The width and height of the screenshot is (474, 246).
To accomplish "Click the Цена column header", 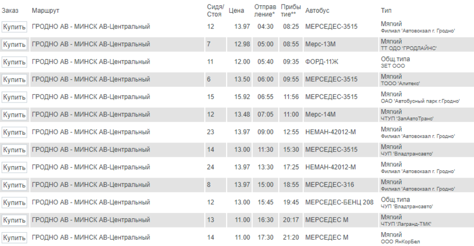I will click(x=236, y=10).
